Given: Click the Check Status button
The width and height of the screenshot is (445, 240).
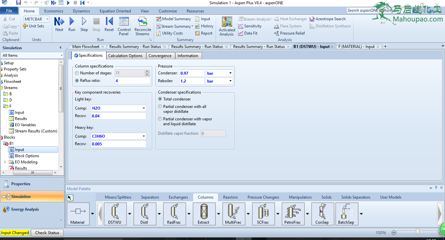Looking at the screenshot, I should pos(47,232).
